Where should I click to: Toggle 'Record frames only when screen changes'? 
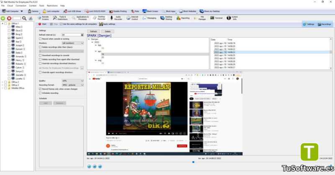click(x=40, y=89)
